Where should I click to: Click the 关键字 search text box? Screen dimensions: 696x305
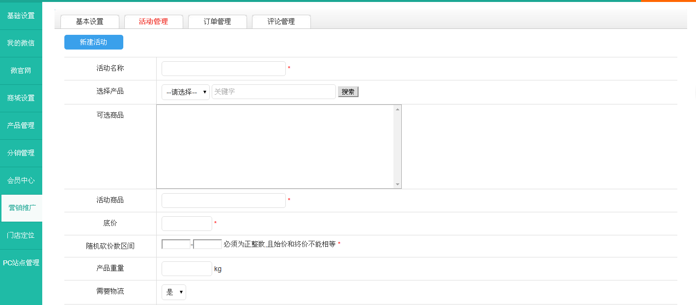[x=274, y=92]
